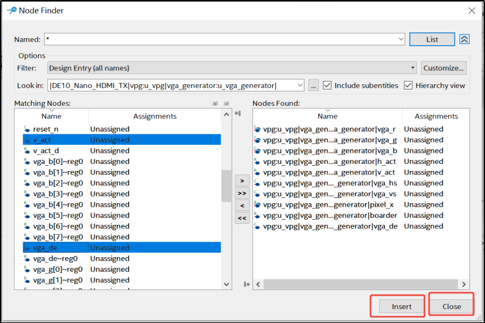Click the Insert button

(x=401, y=307)
